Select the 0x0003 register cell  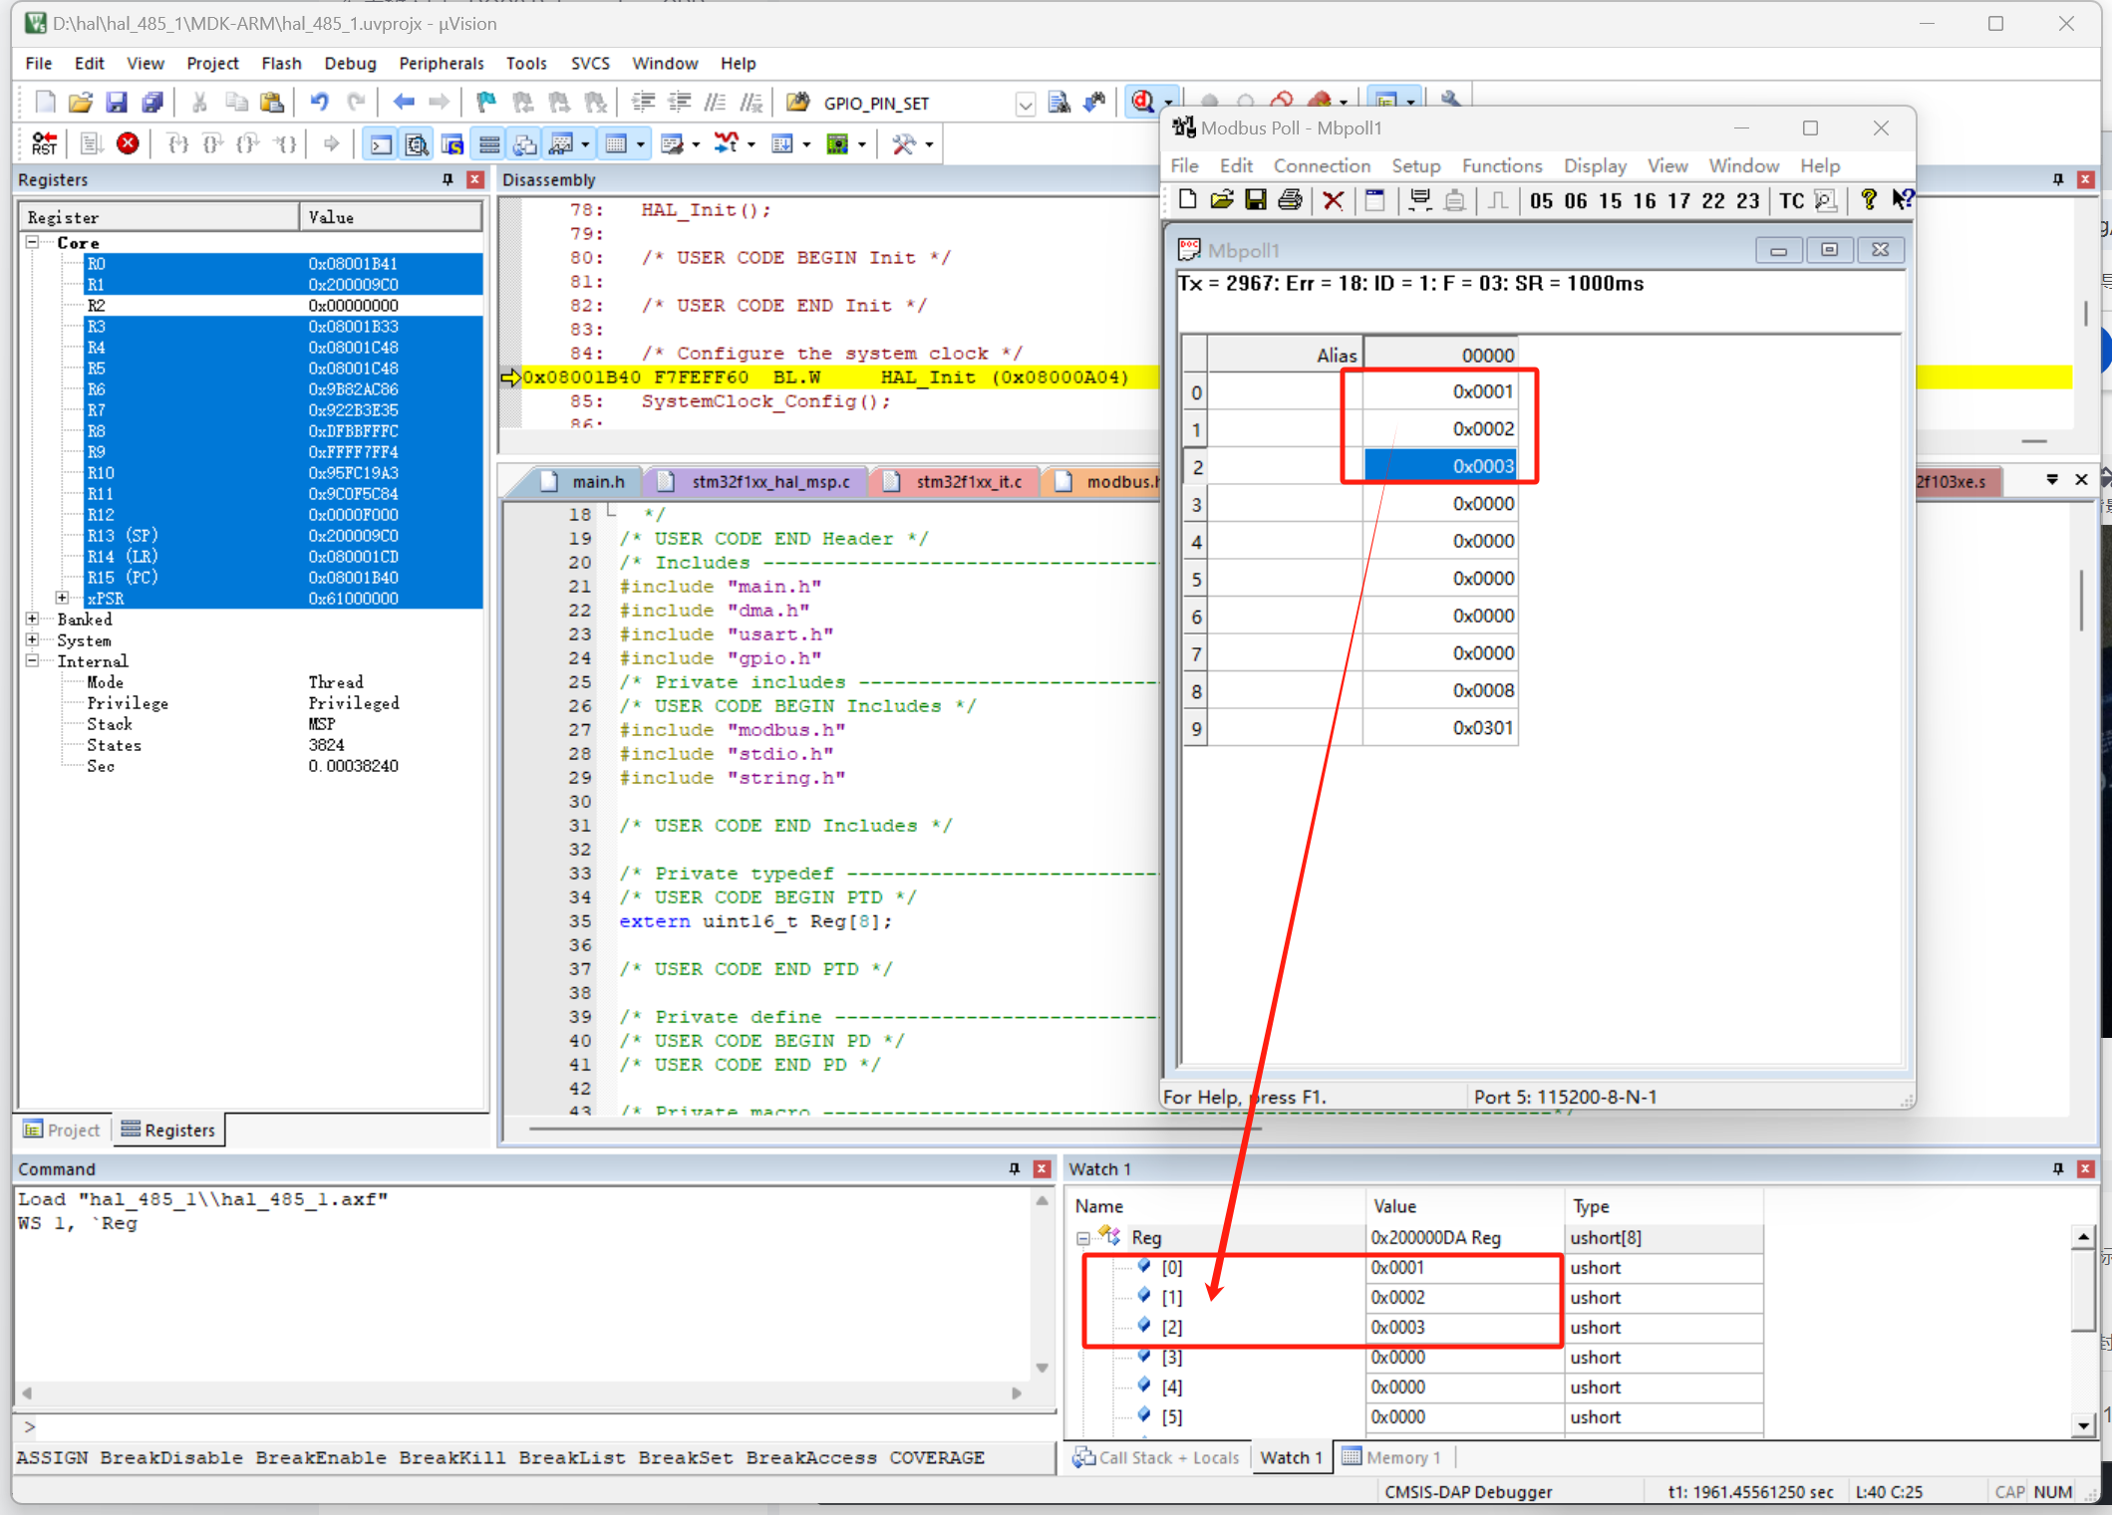coord(1440,466)
